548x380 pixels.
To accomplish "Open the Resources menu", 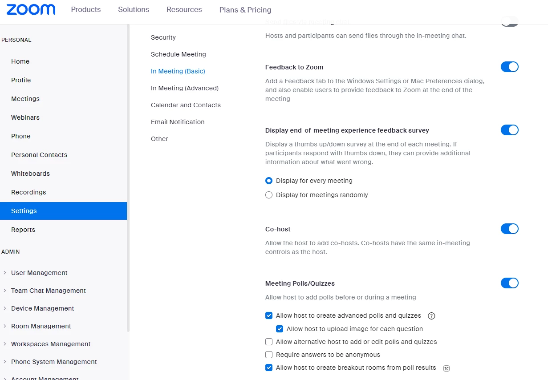I will click(184, 9).
